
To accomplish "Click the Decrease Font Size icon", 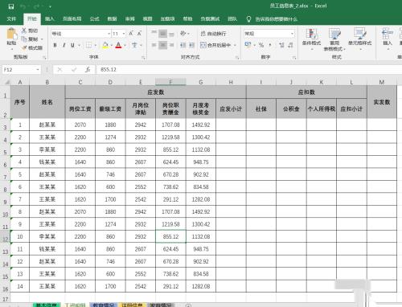I will tap(139, 34).
